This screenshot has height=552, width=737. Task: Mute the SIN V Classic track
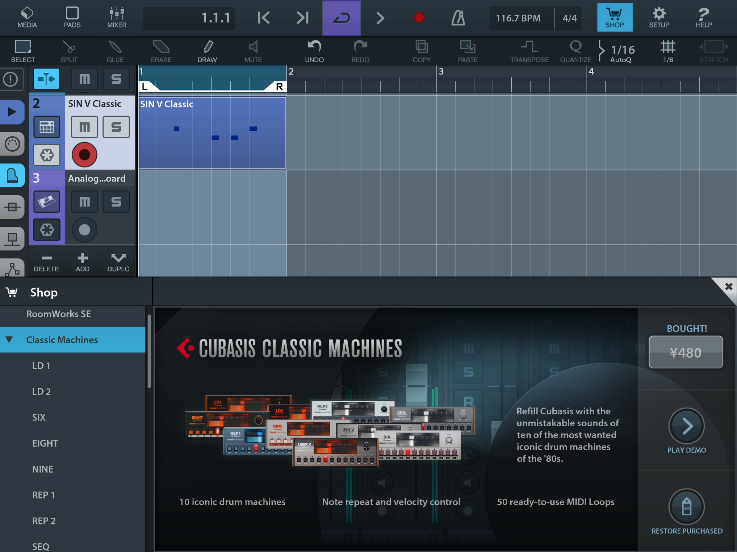coord(84,127)
